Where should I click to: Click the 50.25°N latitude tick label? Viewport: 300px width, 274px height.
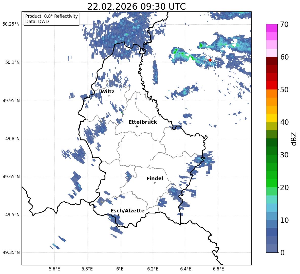point(11,24)
